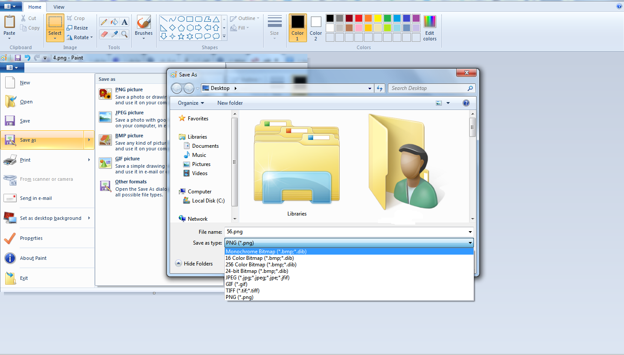Select the Pencil tool
The width and height of the screenshot is (624, 355).
(104, 22)
